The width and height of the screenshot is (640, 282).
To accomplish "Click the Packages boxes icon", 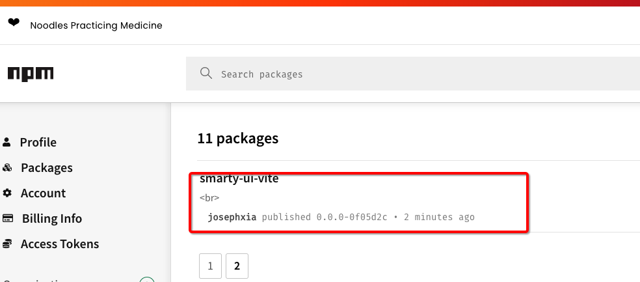I will (7, 168).
